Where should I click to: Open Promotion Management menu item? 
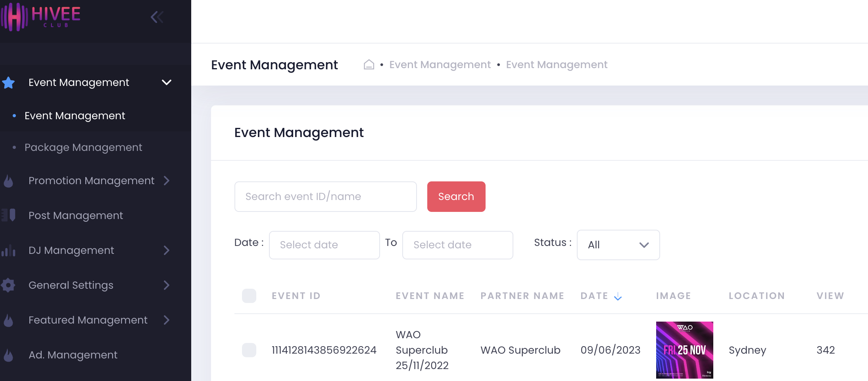[91, 181]
